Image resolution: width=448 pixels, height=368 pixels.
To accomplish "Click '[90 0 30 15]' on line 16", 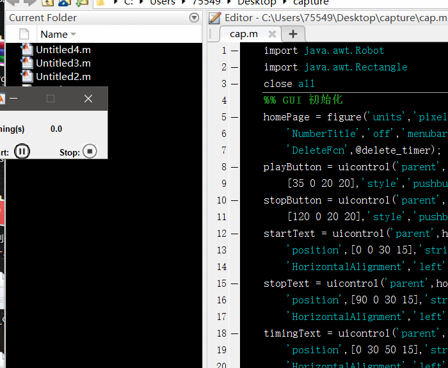I will tap(385, 300).
